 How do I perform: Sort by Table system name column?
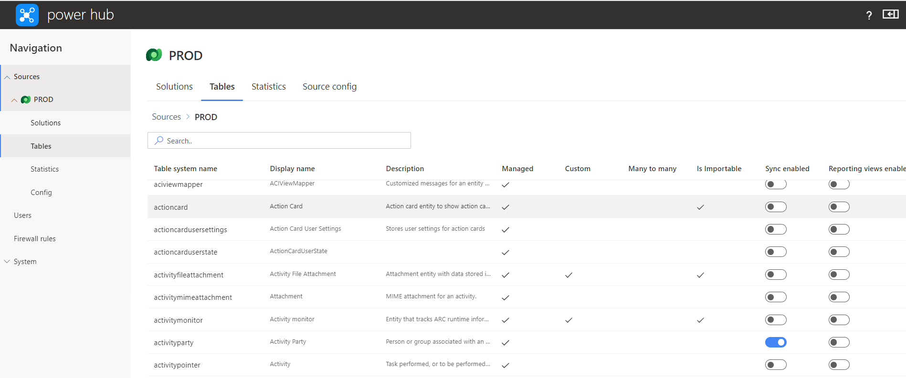click(x=185, y=169)
